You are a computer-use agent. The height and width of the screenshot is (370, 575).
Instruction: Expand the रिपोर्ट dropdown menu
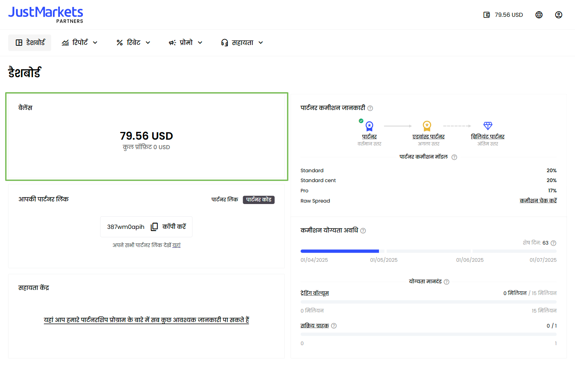80,43
